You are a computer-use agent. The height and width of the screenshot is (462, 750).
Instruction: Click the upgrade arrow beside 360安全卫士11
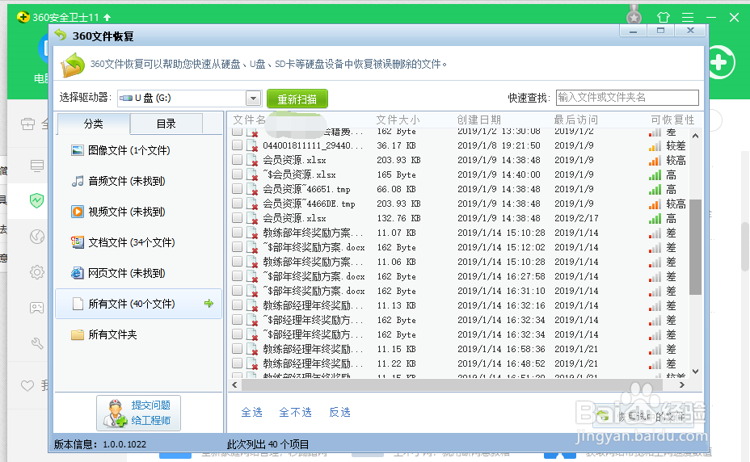click(107, 17)
